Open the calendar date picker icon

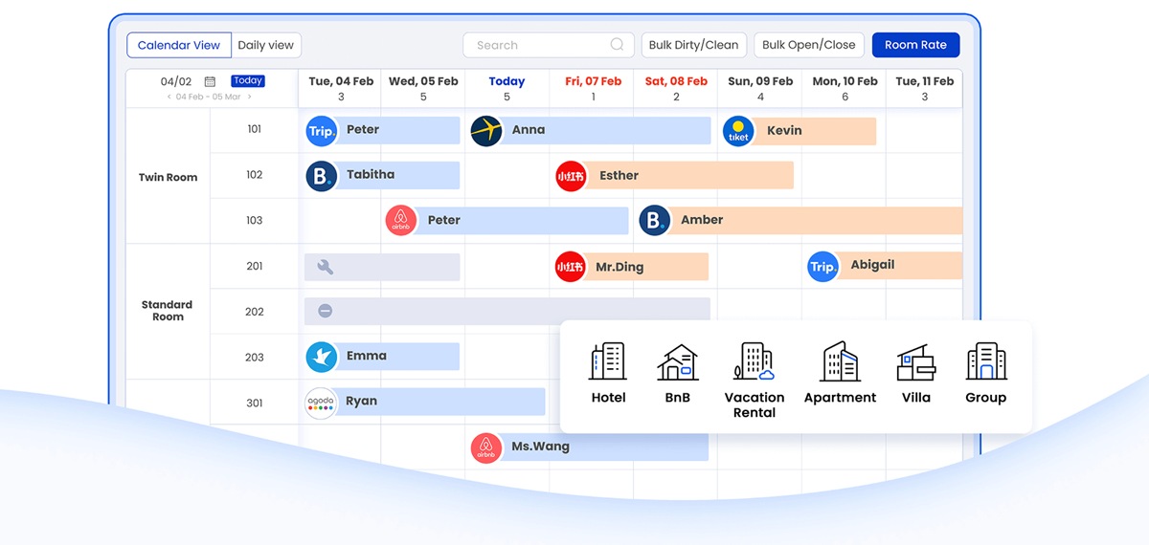210,82
